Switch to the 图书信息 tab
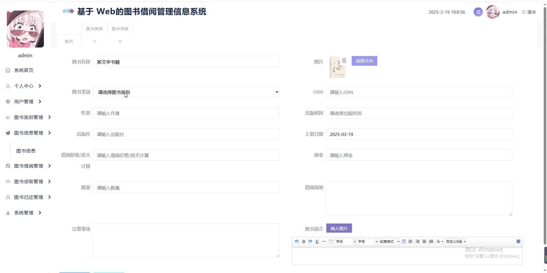This screenshot has height=273, width=547. click(x=120, y=29)
